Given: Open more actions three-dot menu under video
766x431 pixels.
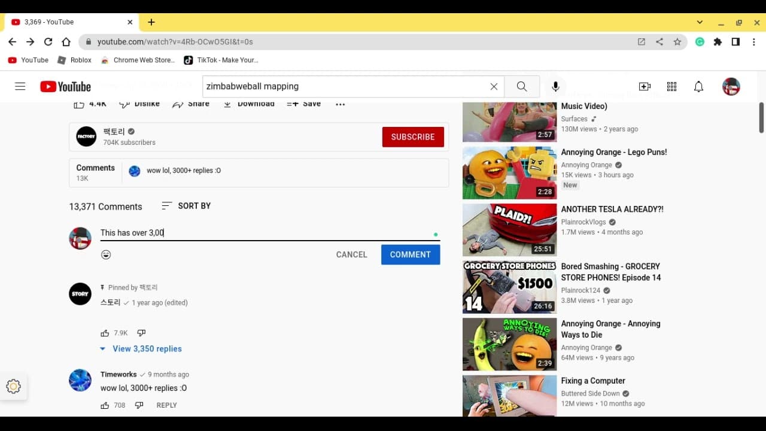Looking at the screenshot, I should tap(340, 104).
